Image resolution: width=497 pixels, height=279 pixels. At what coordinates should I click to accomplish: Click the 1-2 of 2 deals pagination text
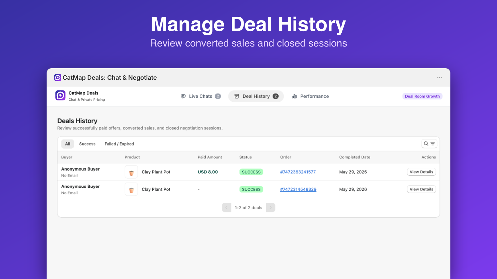point(248,208)
